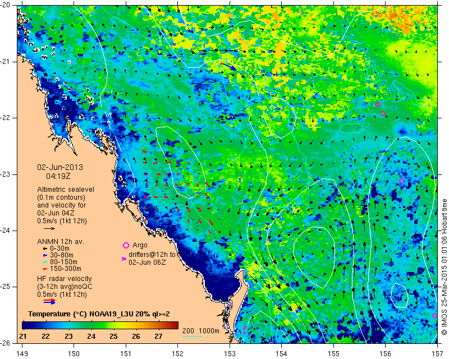The width and height of the screenshot is (449, 359).
Task: Click the blue 30-80m ANMN arrow symbol
Action: pyautogui.click(x=45, y=255)
